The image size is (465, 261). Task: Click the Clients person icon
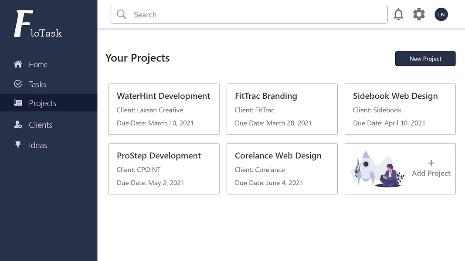coord(18,125)
